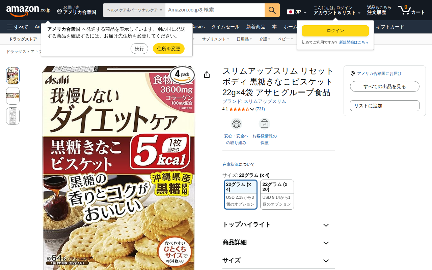Open the star rating popover arrow

(x=252, y=109)
